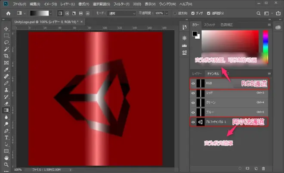
Task: Open the ウィンドウ(W) menu
Action: point(167,4)
